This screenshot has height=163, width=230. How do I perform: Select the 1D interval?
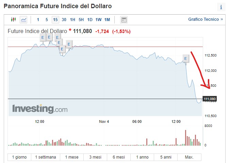[90, 20]
